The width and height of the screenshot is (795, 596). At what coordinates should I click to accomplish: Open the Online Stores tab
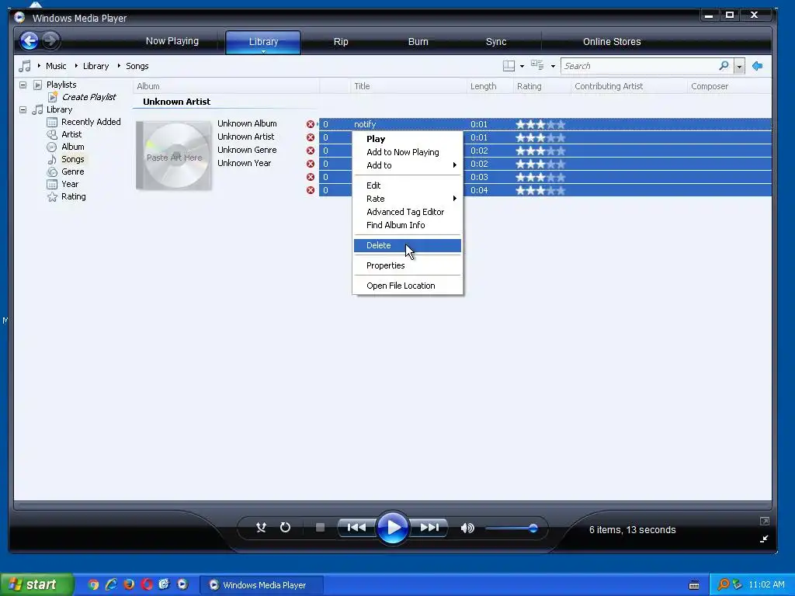(x=612, y=42)
